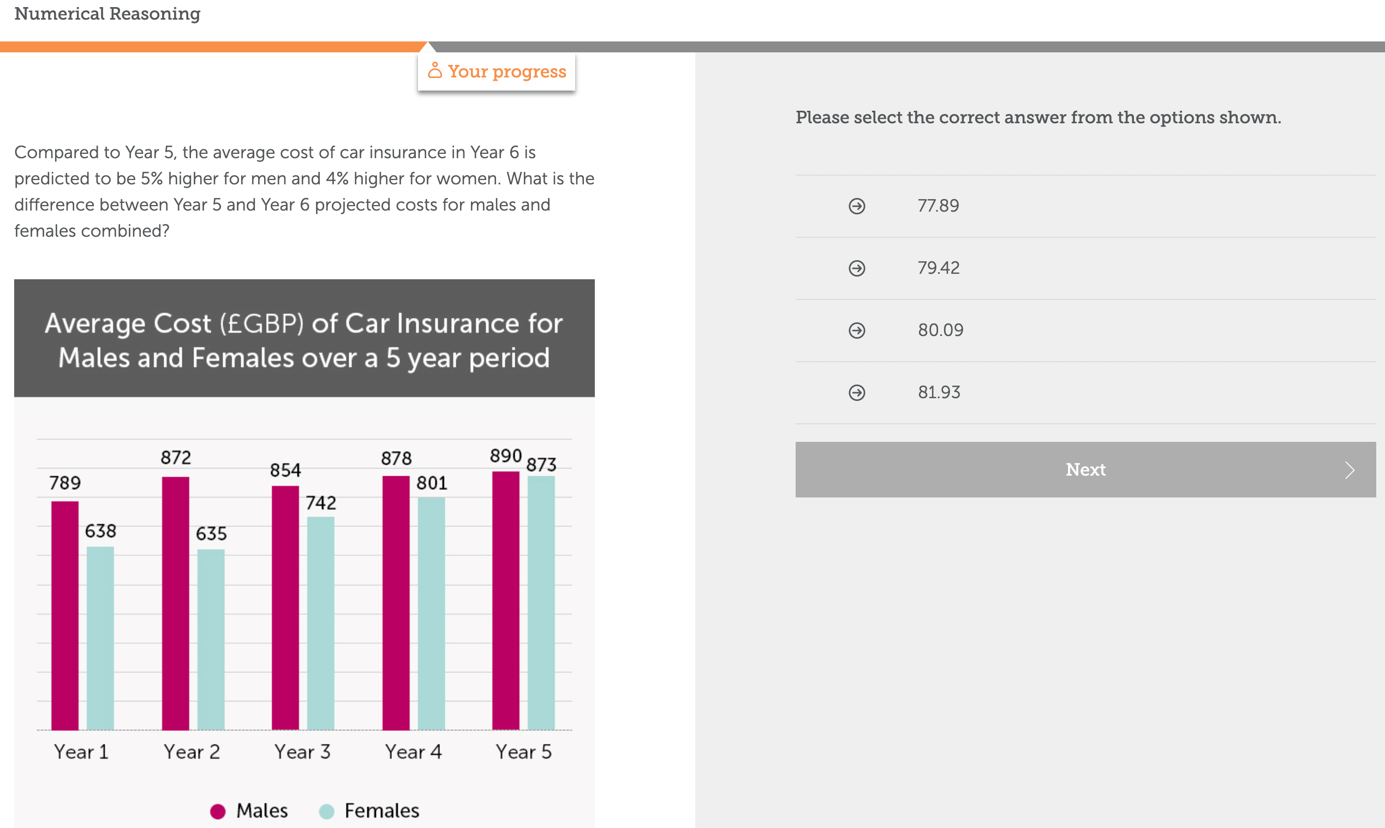
Task: Click the arrow icon beside answer 79.42
Action: pyautogui.click(x=857, y=268)
